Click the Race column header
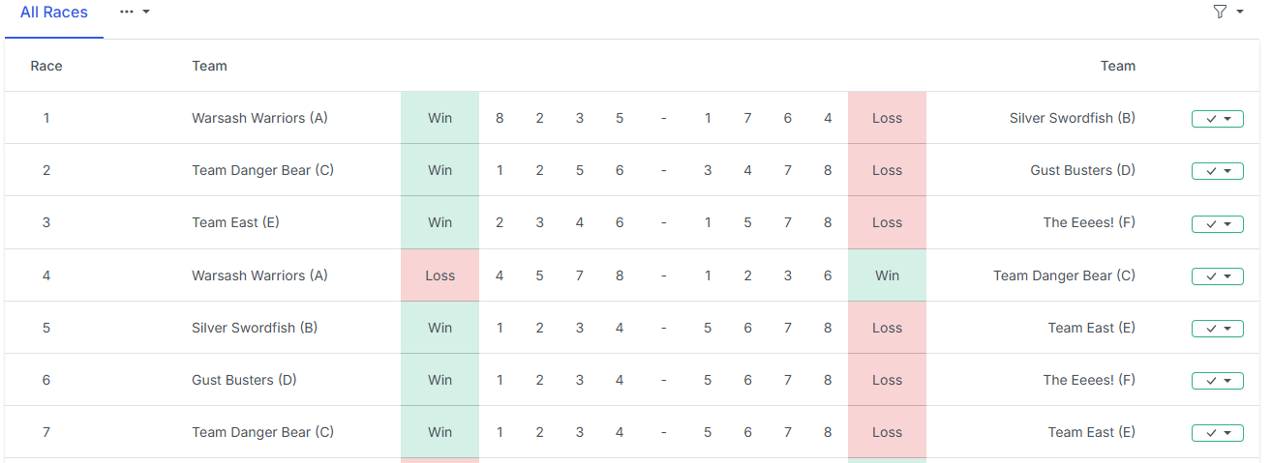The image size is (1272, 463). tap(46, 66)
